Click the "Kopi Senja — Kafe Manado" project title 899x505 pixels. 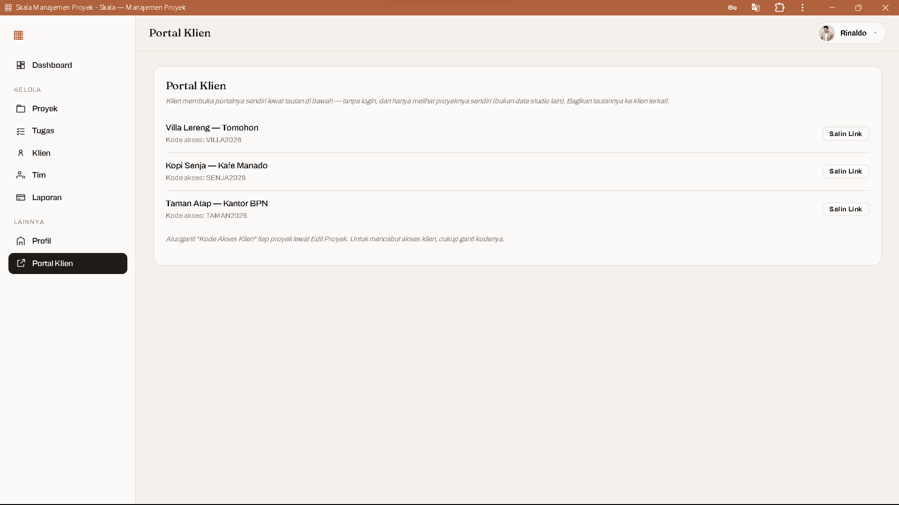217,166
